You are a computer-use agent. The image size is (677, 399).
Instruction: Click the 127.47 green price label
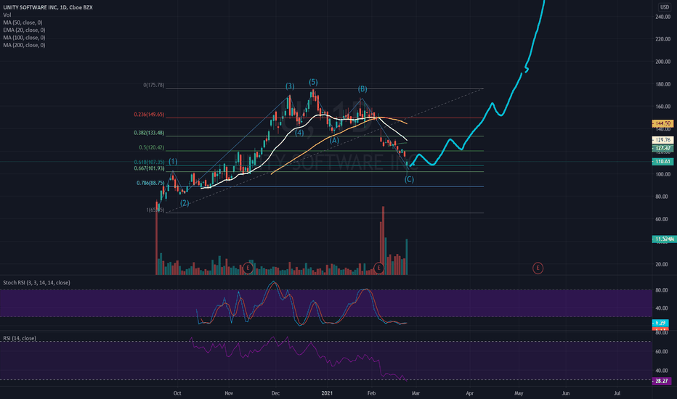pyautogui.click(x=662, y=148)
